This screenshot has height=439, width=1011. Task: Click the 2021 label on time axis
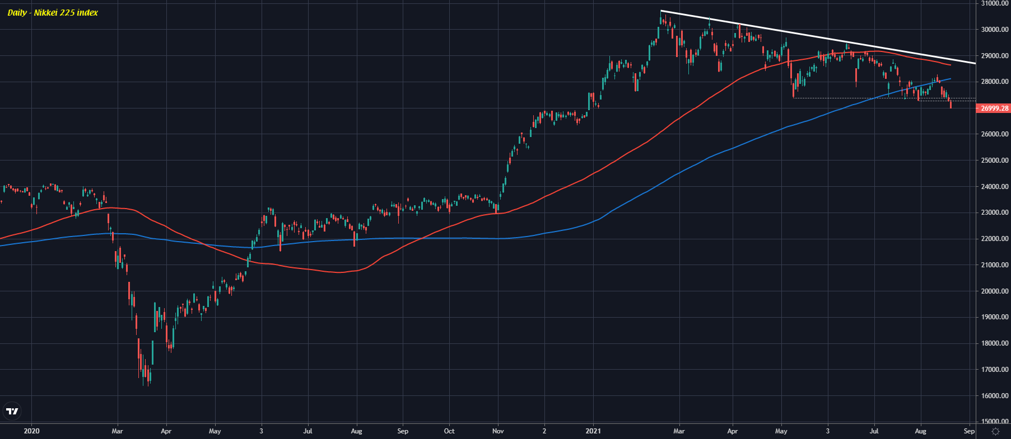(x=593, y=431)
